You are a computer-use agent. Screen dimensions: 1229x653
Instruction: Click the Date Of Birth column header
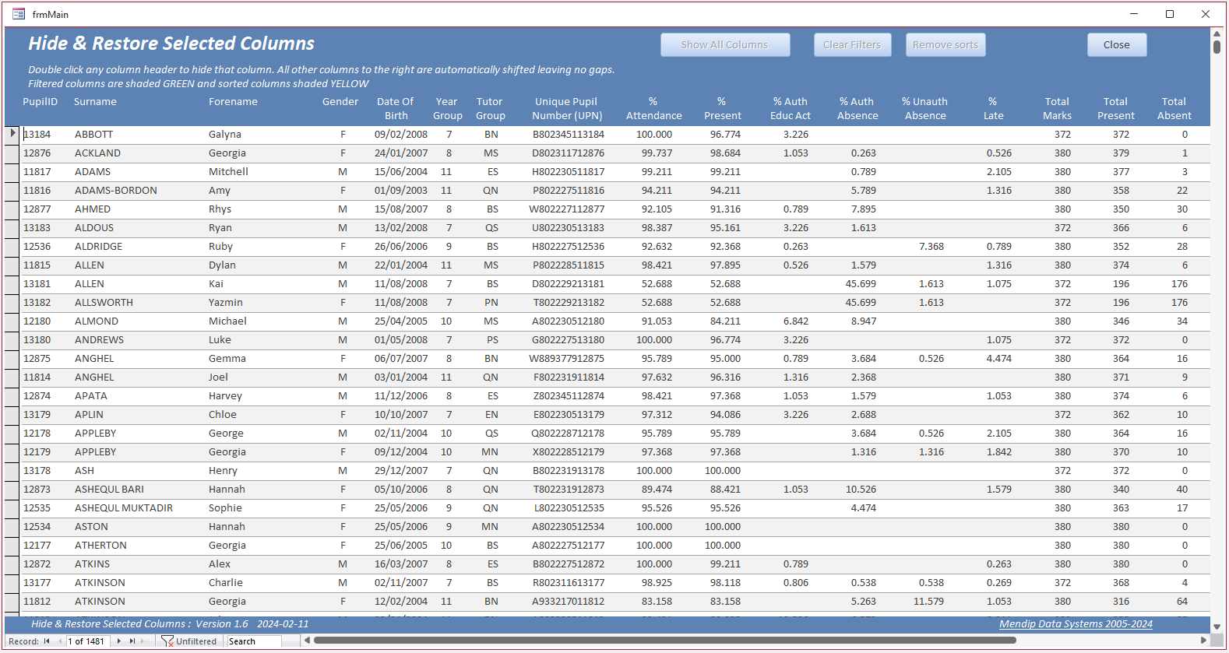click(x=396, y=109)
